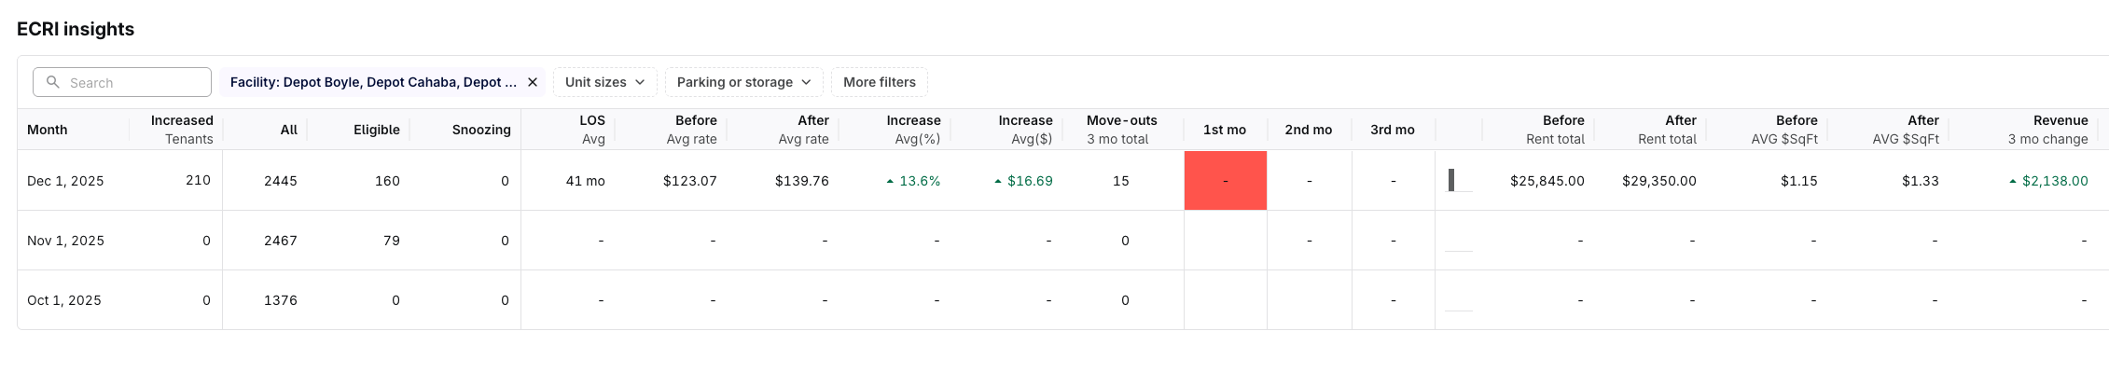Open the Parking or storage dropdown
The image size is (2109, 373).
tap(743, 82)
